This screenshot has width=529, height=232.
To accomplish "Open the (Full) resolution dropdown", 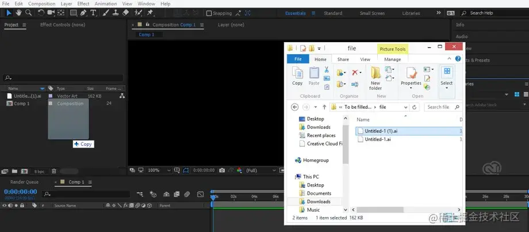I will tap(261, 170).
